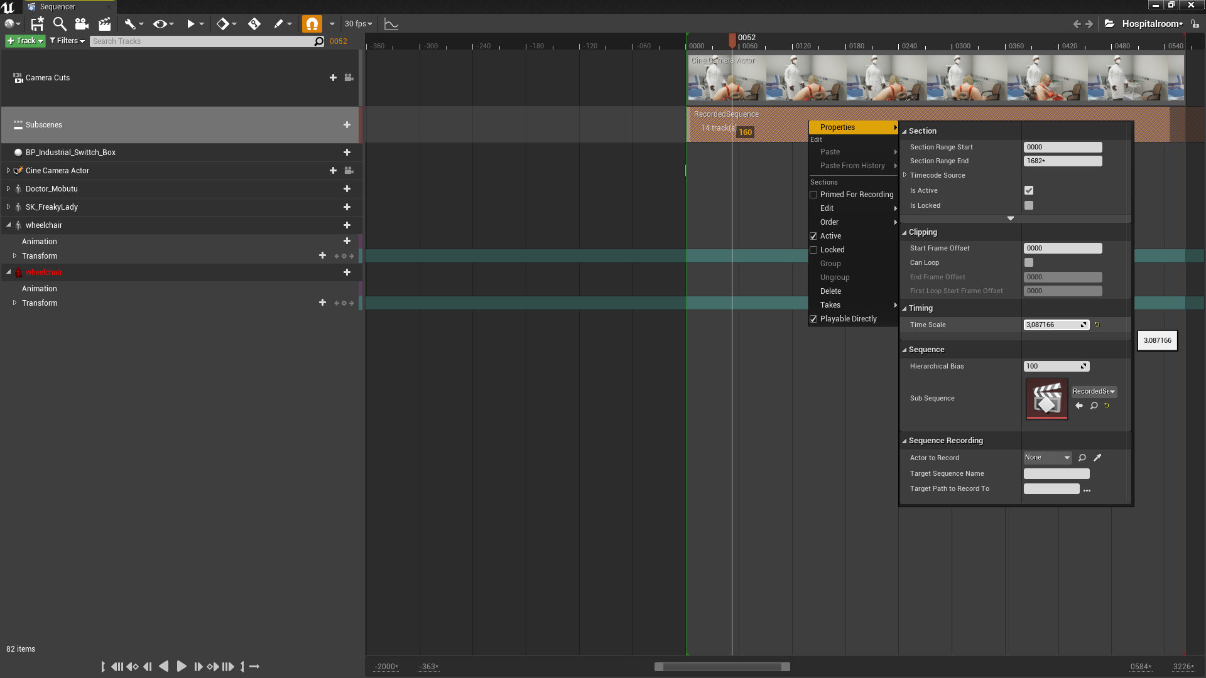
Task: Toggle the orange snapping magnet
Action: [x=312, y=24]
